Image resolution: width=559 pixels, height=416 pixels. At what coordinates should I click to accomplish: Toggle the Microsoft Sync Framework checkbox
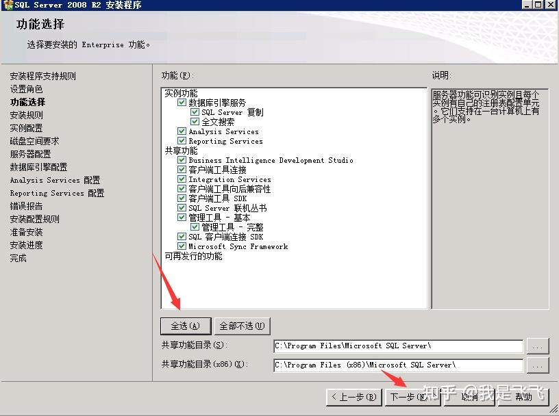tap(182, 246)
